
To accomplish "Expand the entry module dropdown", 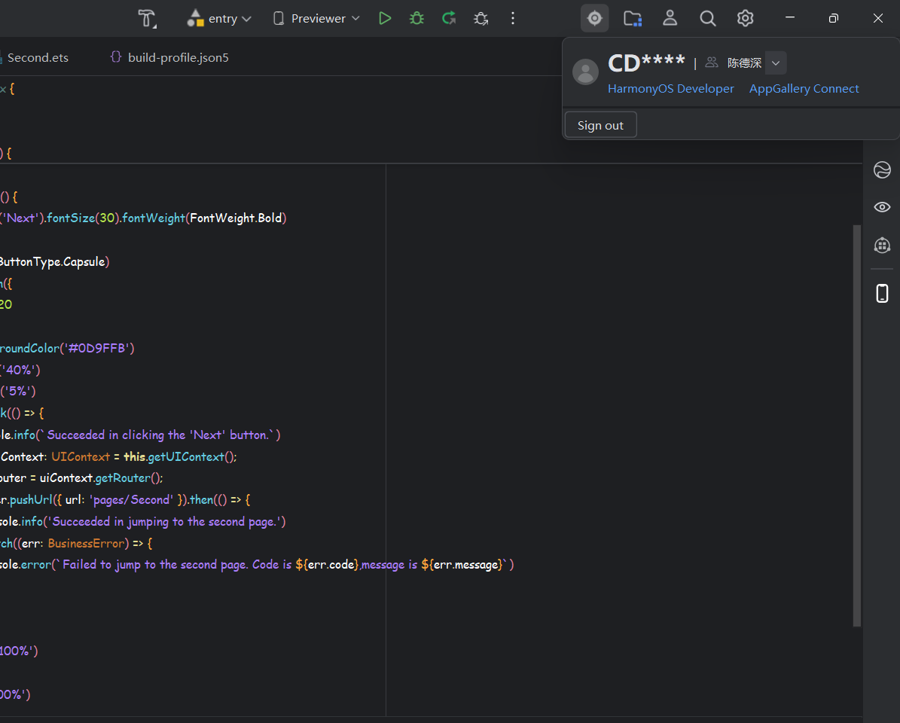I will click(x=219, y=18).
